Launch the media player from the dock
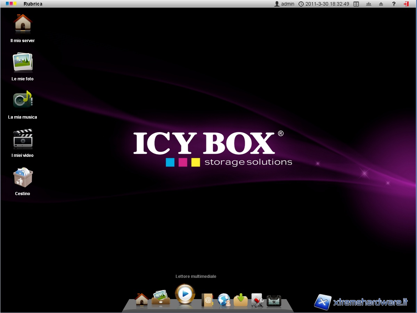Image resolution: width=417 pixels, height=313 pixels. [185, 294]
